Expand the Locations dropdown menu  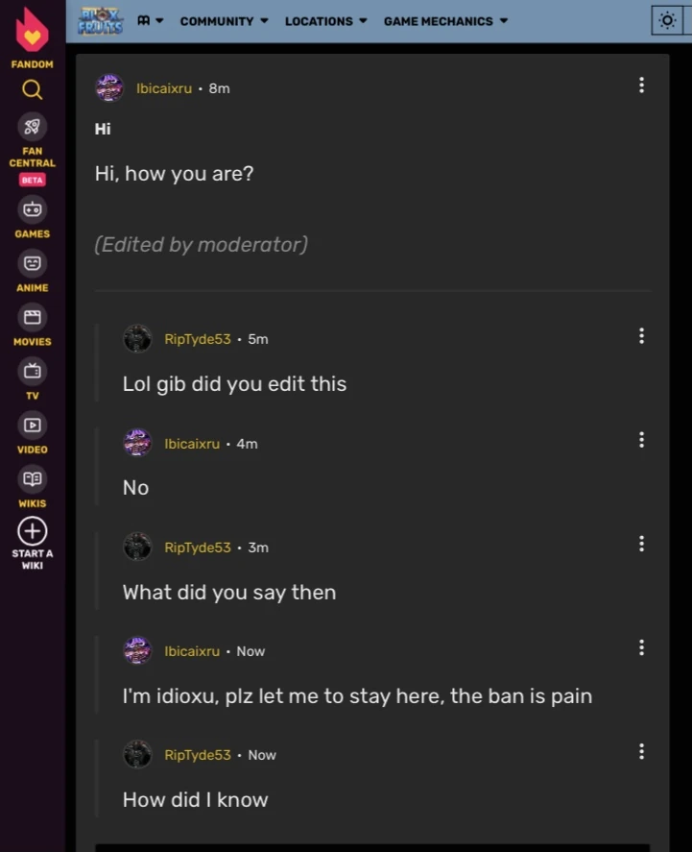click(x=325, y=21)
